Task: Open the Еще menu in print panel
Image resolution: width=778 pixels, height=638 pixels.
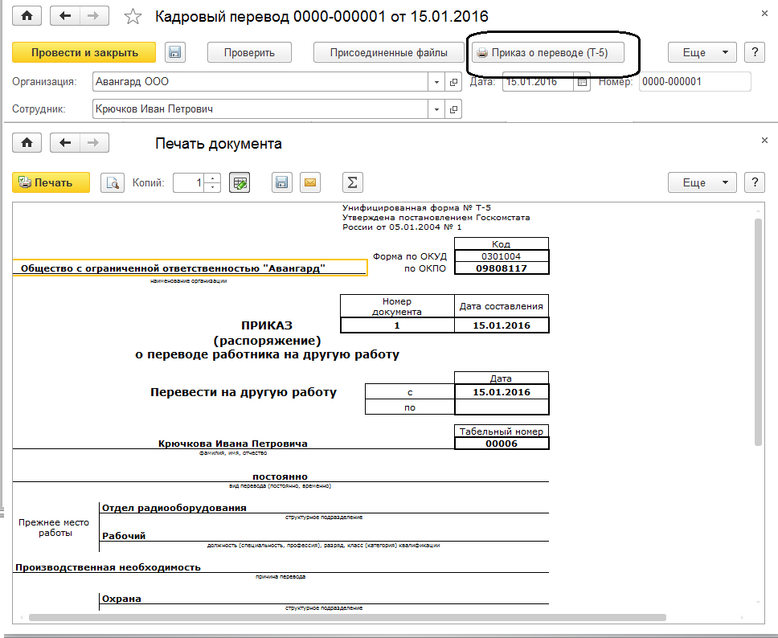Action: coord(702,182)
